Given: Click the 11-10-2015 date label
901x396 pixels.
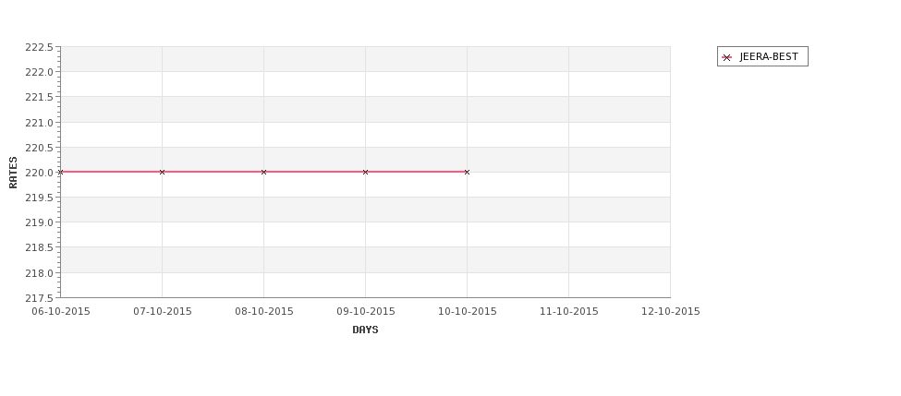Looking at the screenshot, I should pyautogui.click(x=569, y=311).
